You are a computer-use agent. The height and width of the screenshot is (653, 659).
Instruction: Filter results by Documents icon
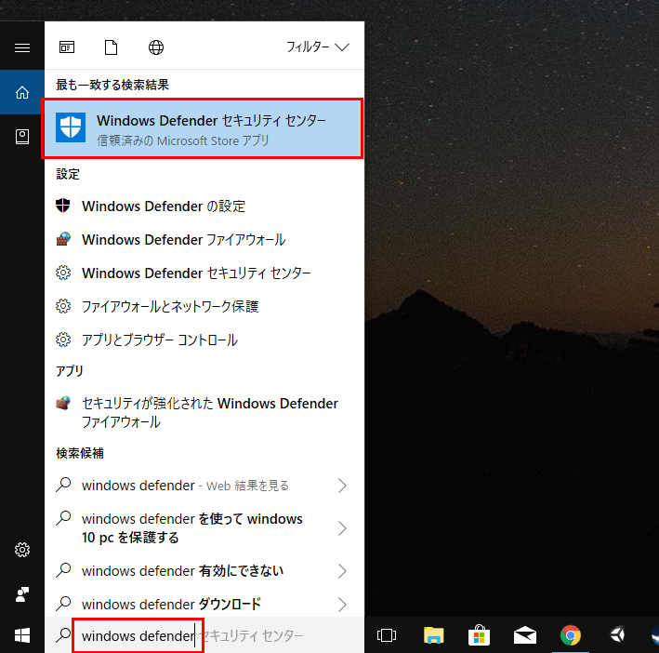111,47
